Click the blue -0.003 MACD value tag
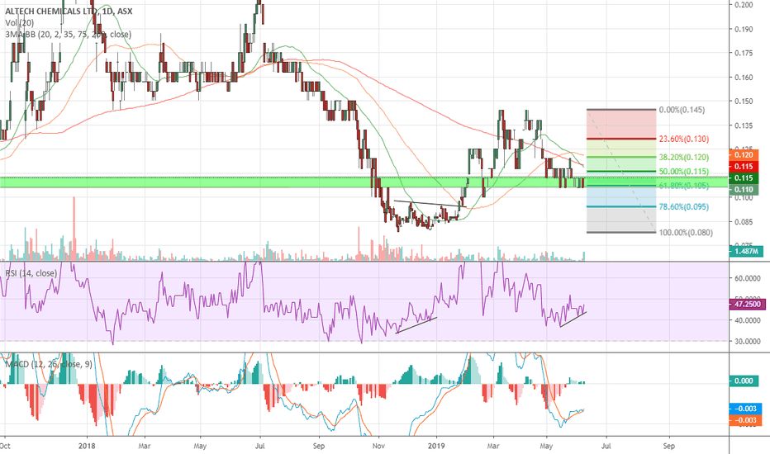 click(745, 409)
